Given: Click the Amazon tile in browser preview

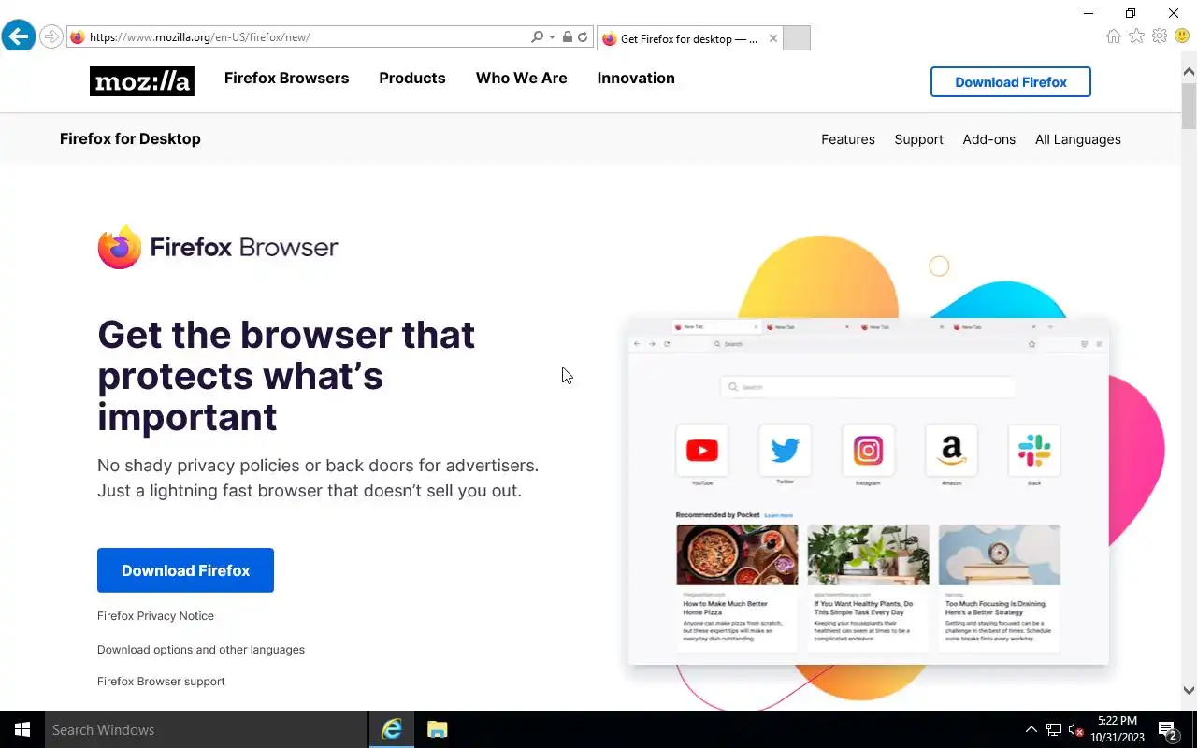Looking at the screenshot, I should click(951, 451).
